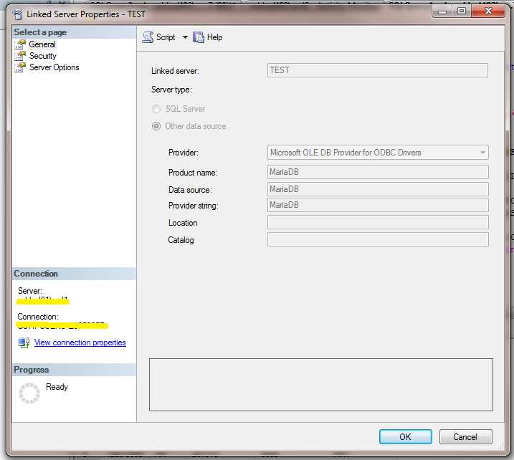Click the Progress section header
Image resolution: width=514 pixels, height=460 pixels.
pyautogui.click(x=75, y=370)
